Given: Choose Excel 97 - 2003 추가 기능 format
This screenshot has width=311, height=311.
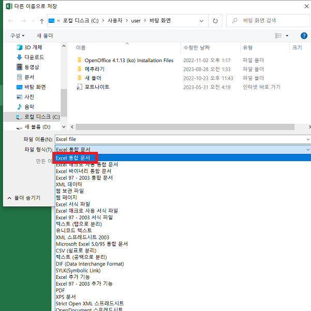Looking at the screenshot, I should point(84,284).
